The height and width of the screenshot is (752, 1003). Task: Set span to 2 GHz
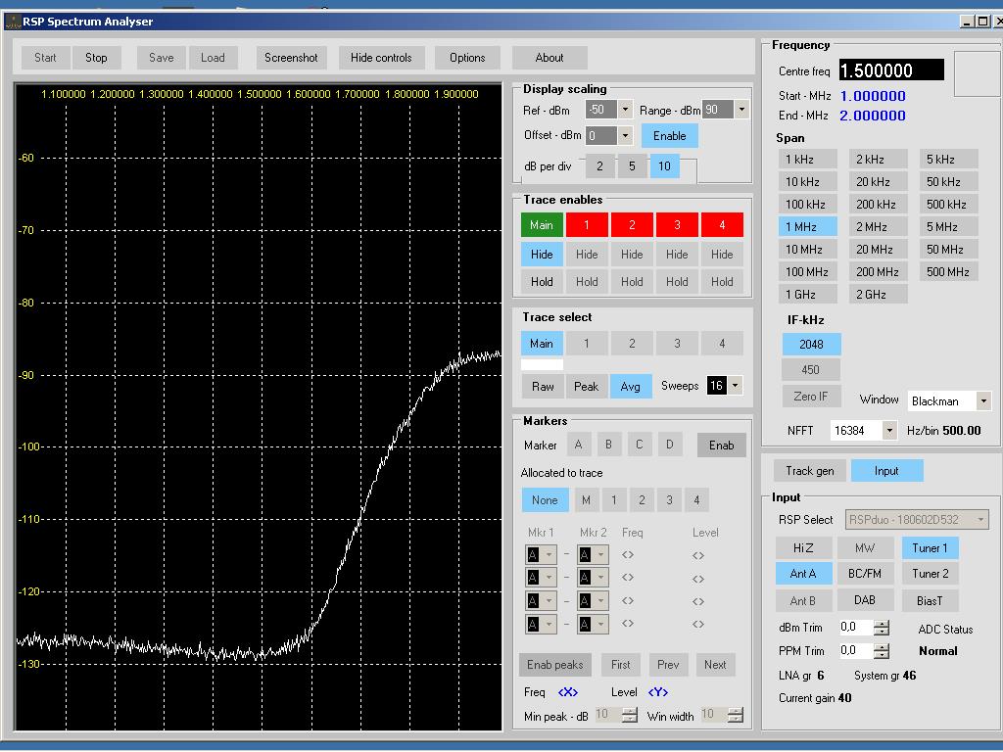point(879,294)
